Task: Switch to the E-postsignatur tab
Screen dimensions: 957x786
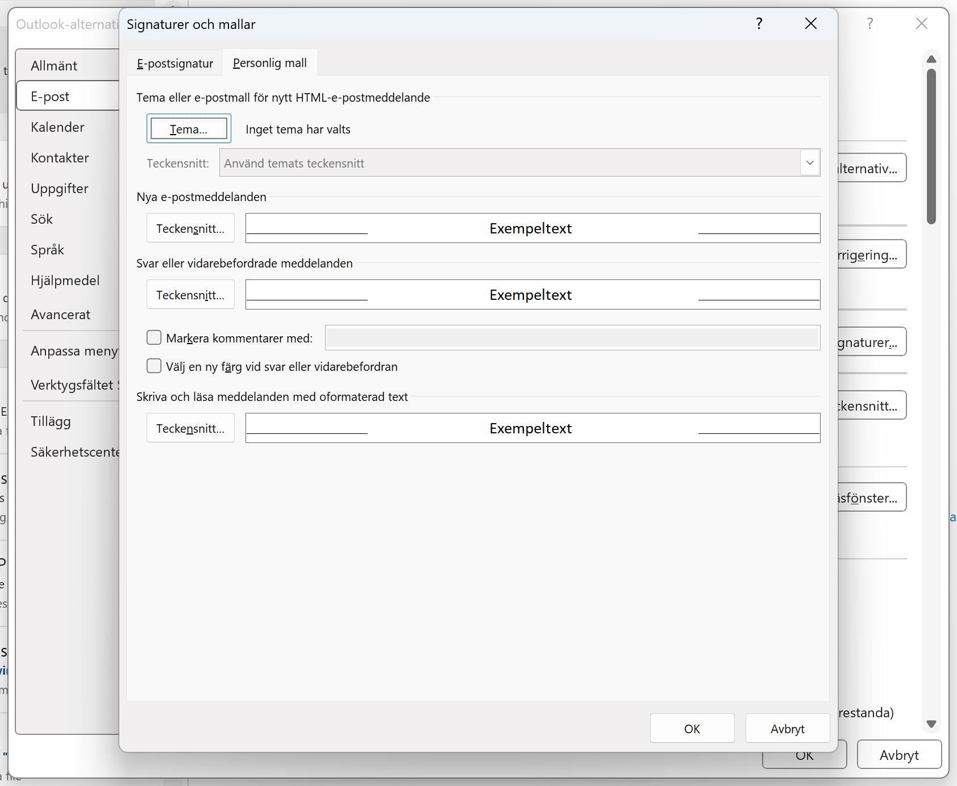Action: click(x=174, y=63)
